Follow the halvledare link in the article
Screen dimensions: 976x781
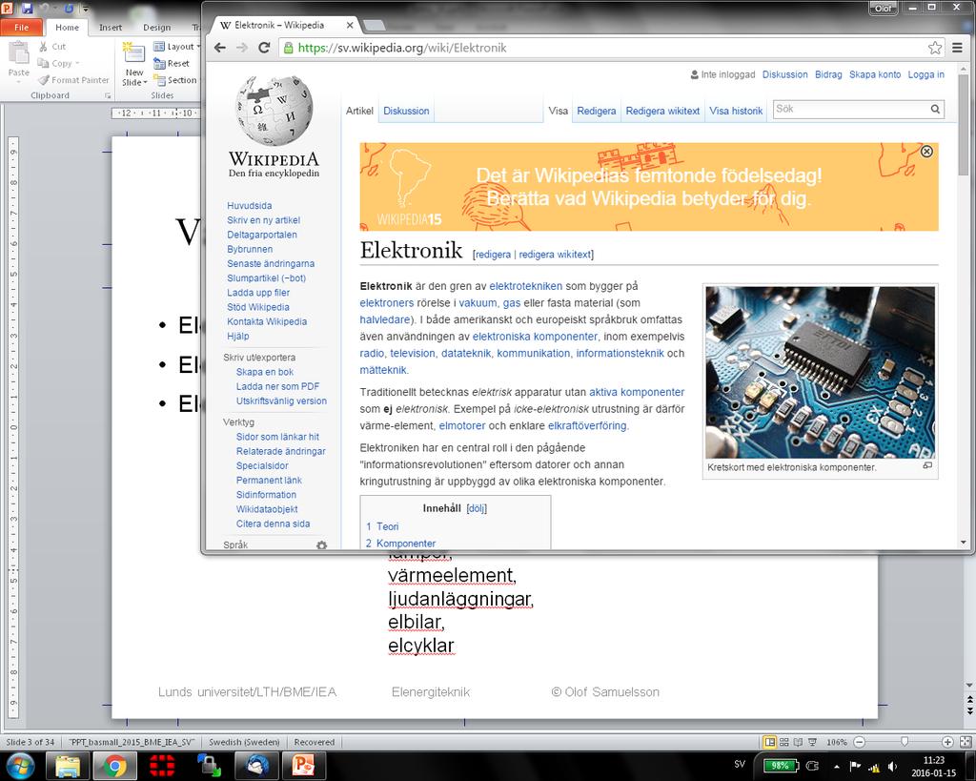pos(385,319)
